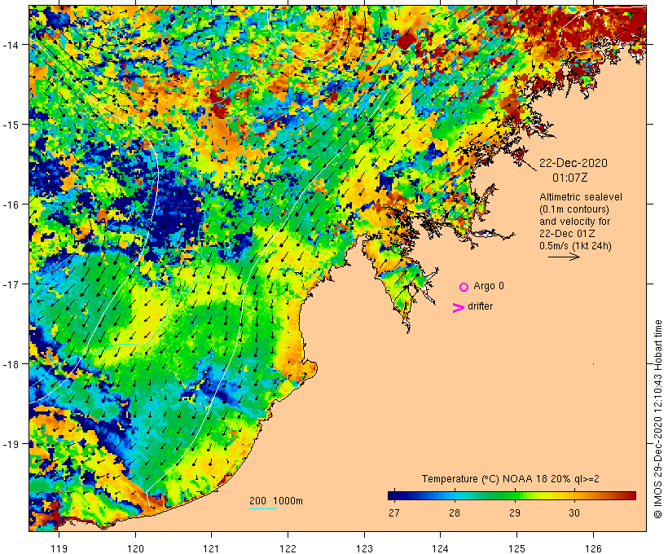Click the 29 value on the color bar
The height and width of the screenshot is (554, 668).
pyautogui.click(x=515, y=512)
